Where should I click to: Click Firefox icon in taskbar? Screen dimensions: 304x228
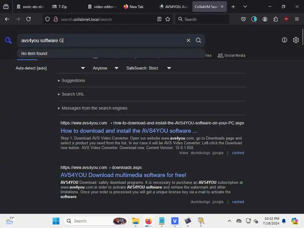[x=148, y=221]
